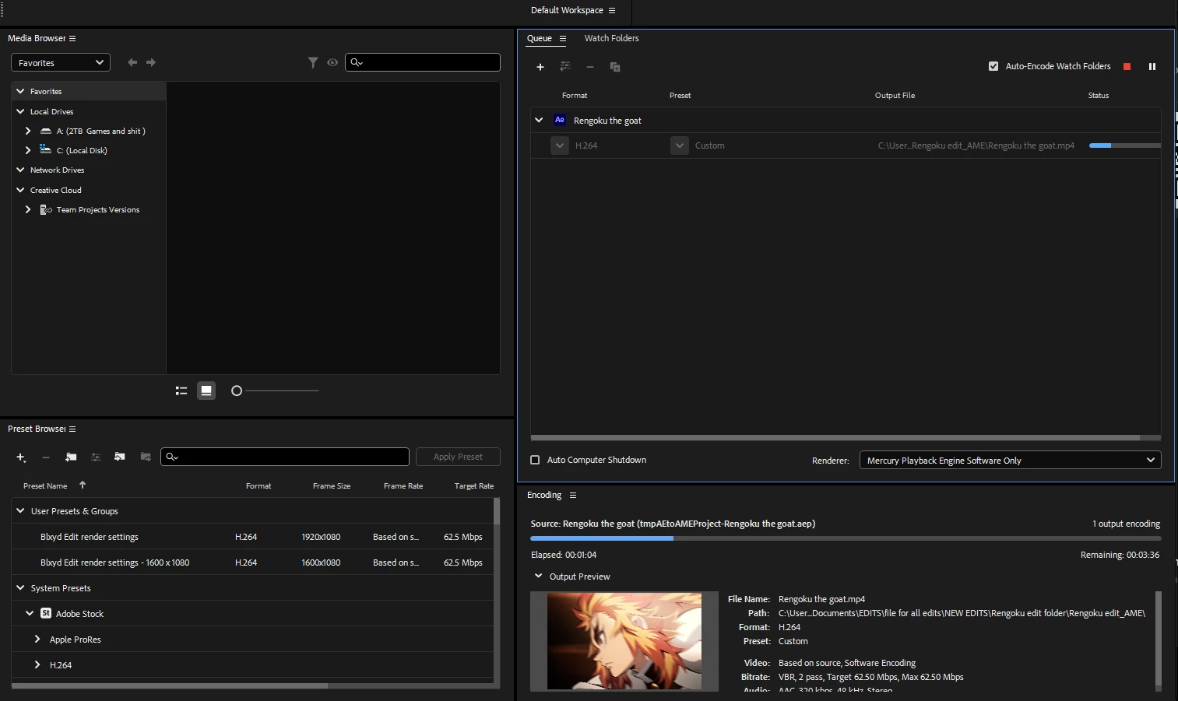Collapse User Presets & Groups

coord(21,510)
